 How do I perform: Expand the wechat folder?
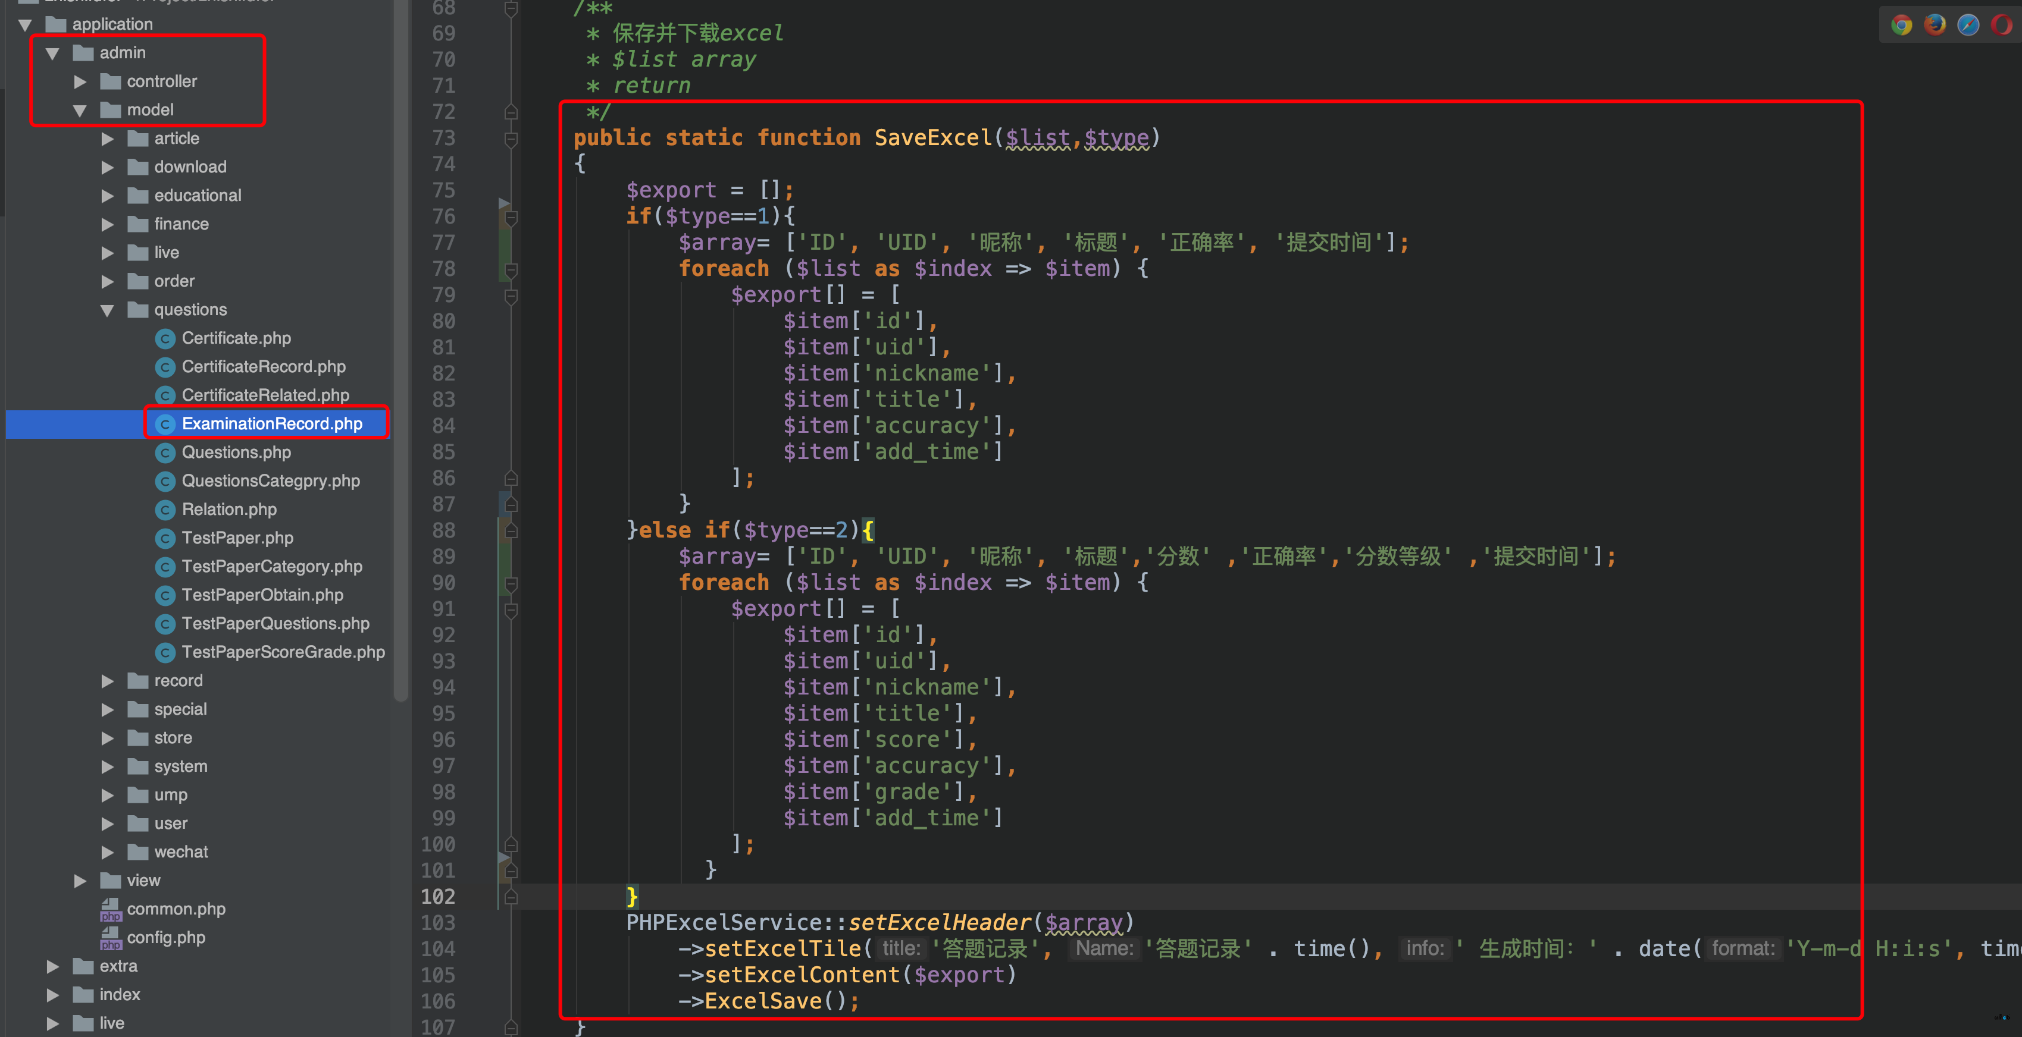pos(108,853)
